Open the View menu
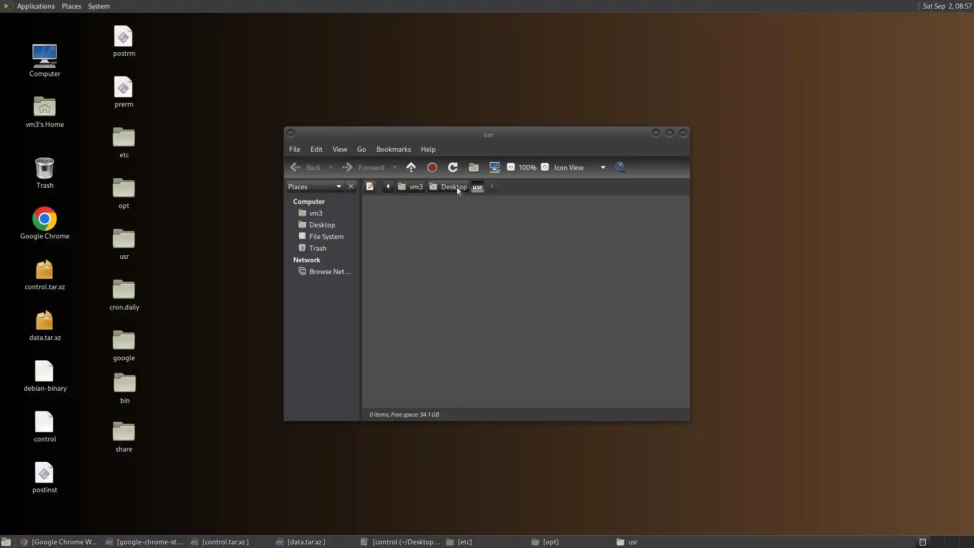This screenshot has height=548, width=974. click(x=339, y=149)
